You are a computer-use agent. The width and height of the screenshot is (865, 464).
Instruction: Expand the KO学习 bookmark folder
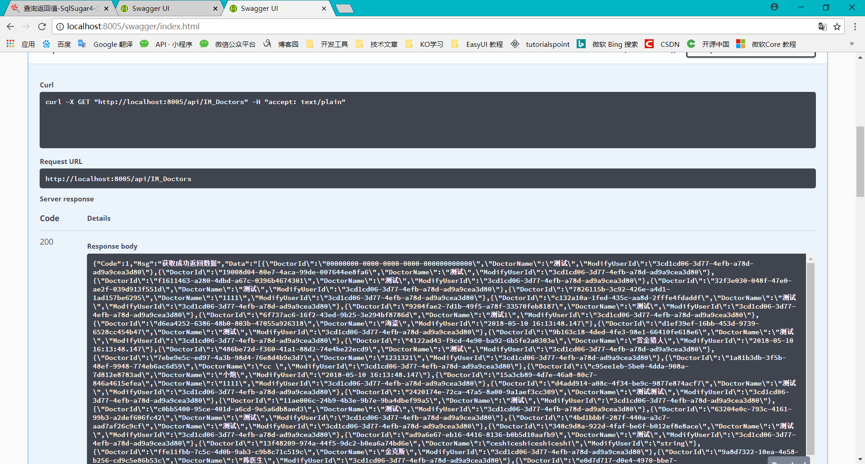click(424, 44)
